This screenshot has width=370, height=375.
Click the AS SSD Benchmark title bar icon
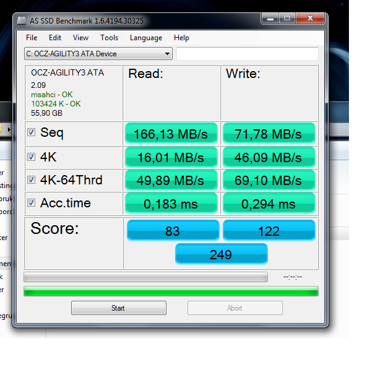tap(22, 20)
